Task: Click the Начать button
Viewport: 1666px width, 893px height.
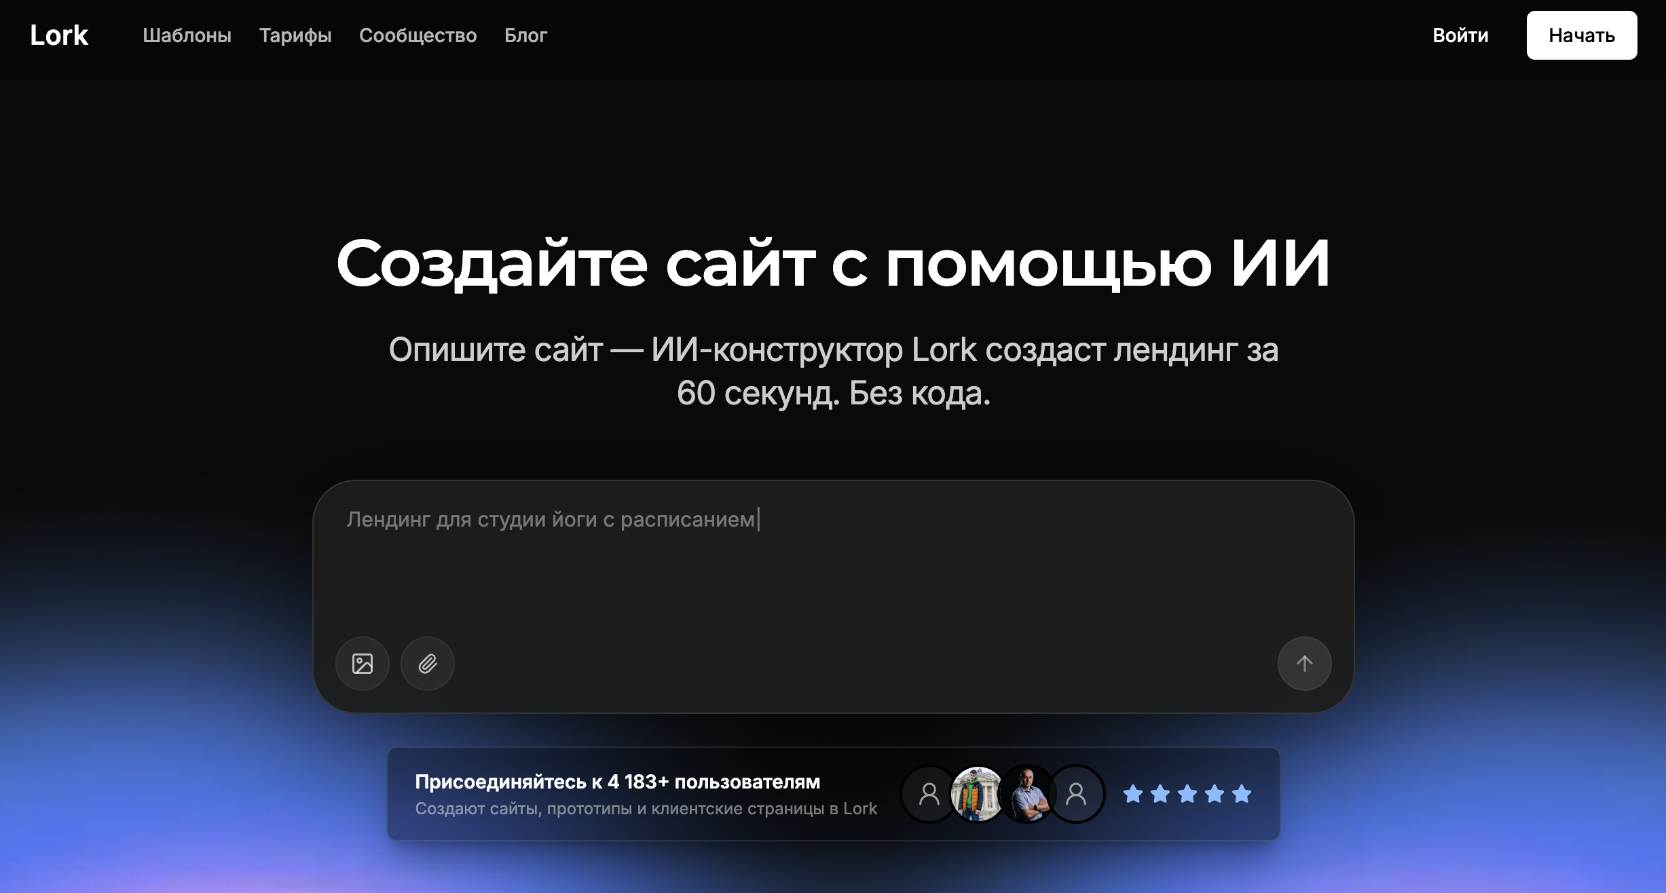Action: click(1582, 35)
